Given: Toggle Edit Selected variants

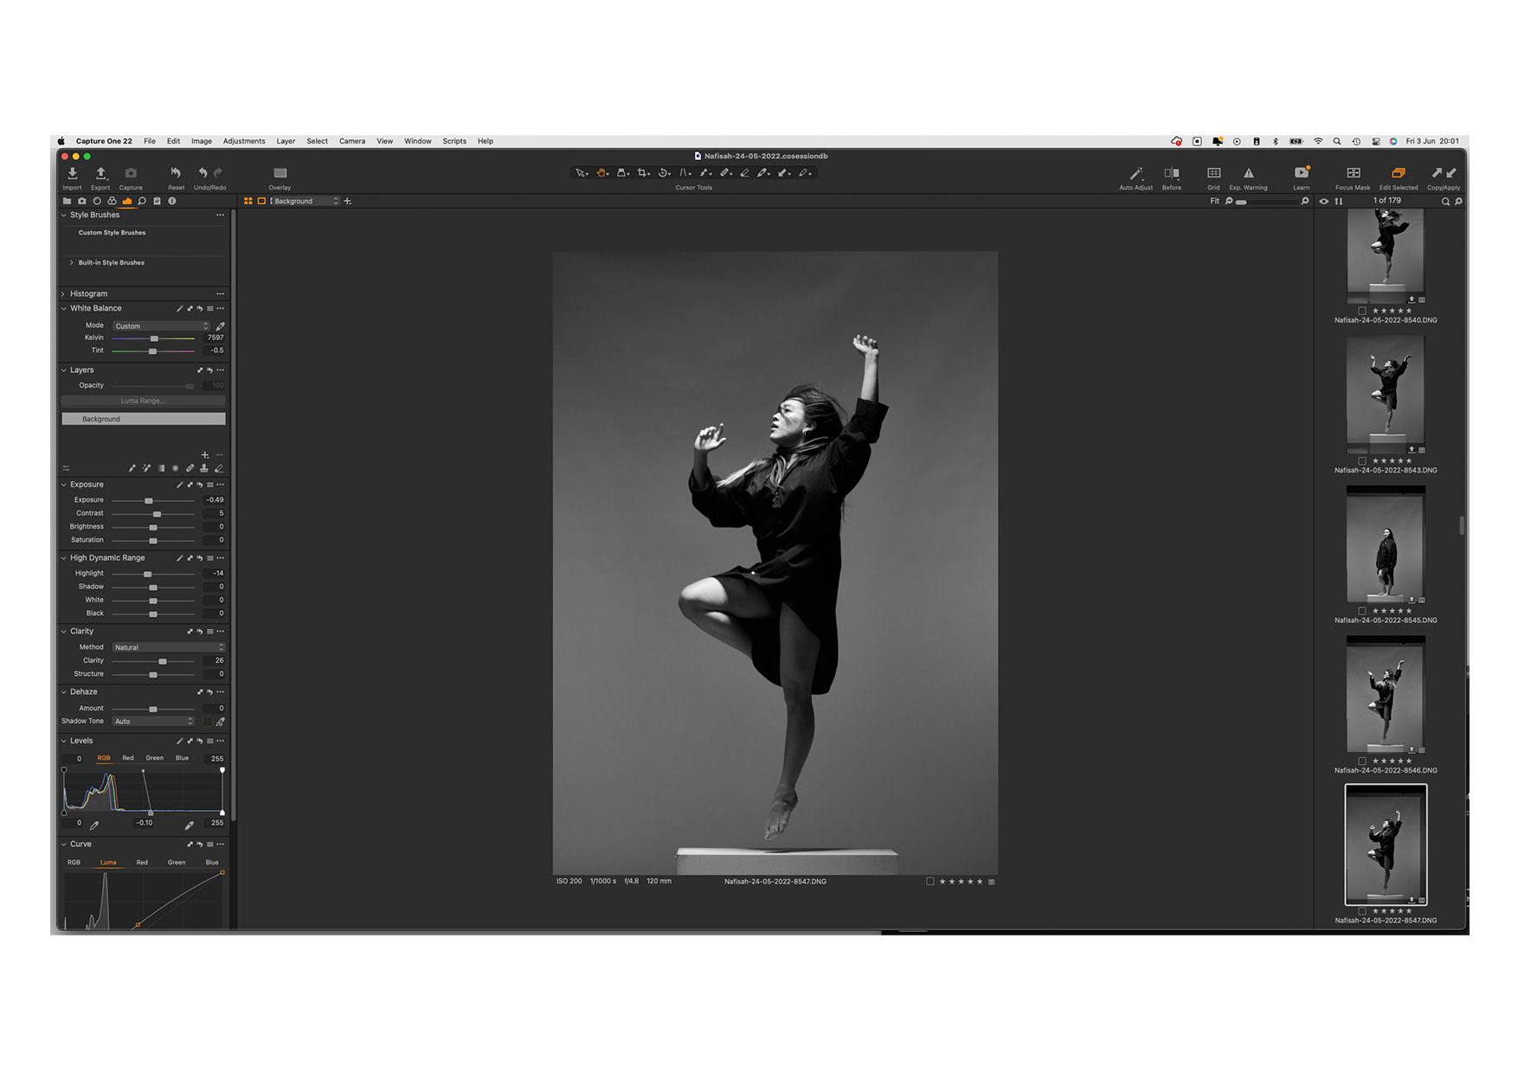Looking at the screenshot, I should (1398, 173).
